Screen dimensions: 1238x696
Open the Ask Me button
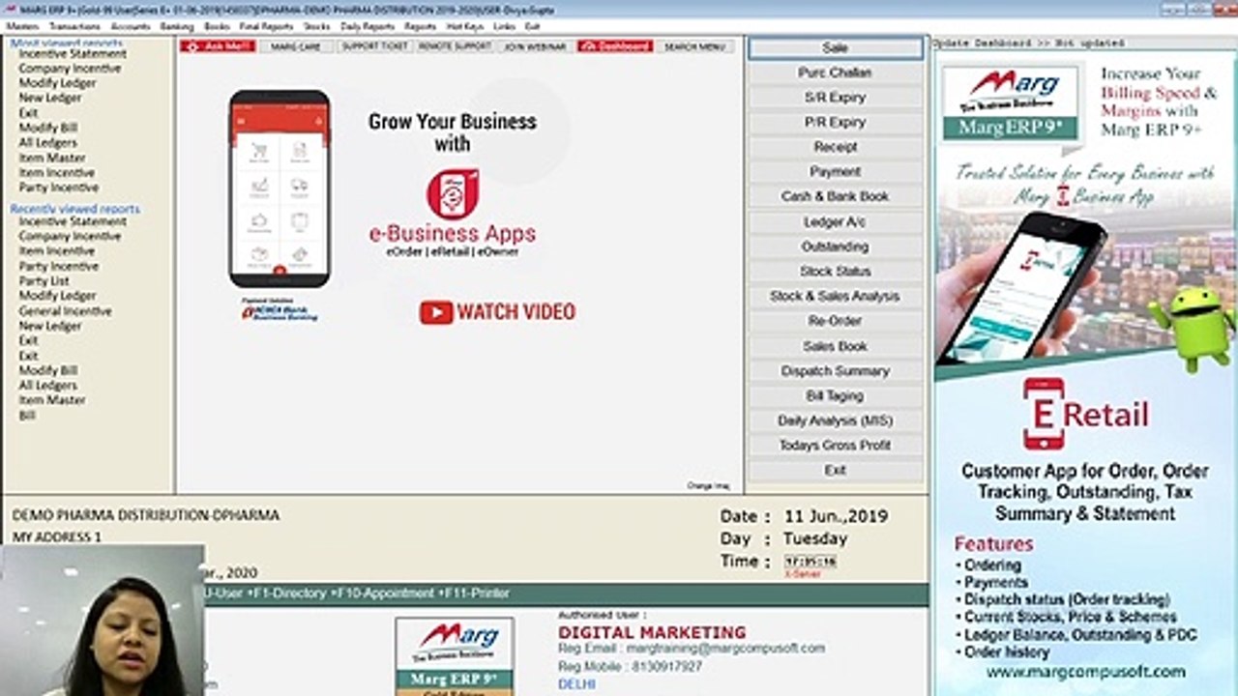point(217,46)
